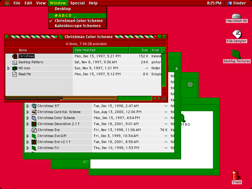The height and width of the screenshot is (189, 252).
Task: Expand Christmas Color Scheme folder in list
Action: [28, 118]
